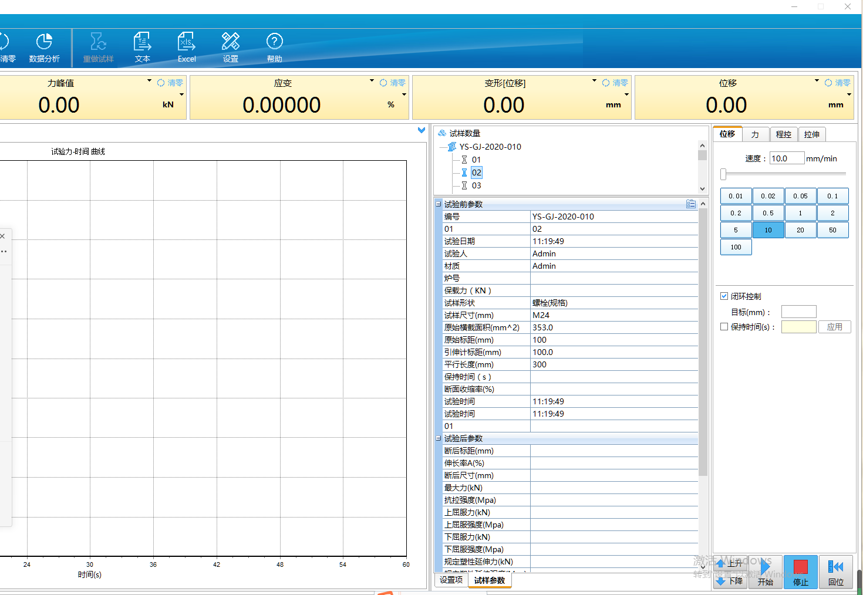Screen dimensions: 863x595
Task: Open the 数据分析 data analysis tool
Action: coord(45,48)
